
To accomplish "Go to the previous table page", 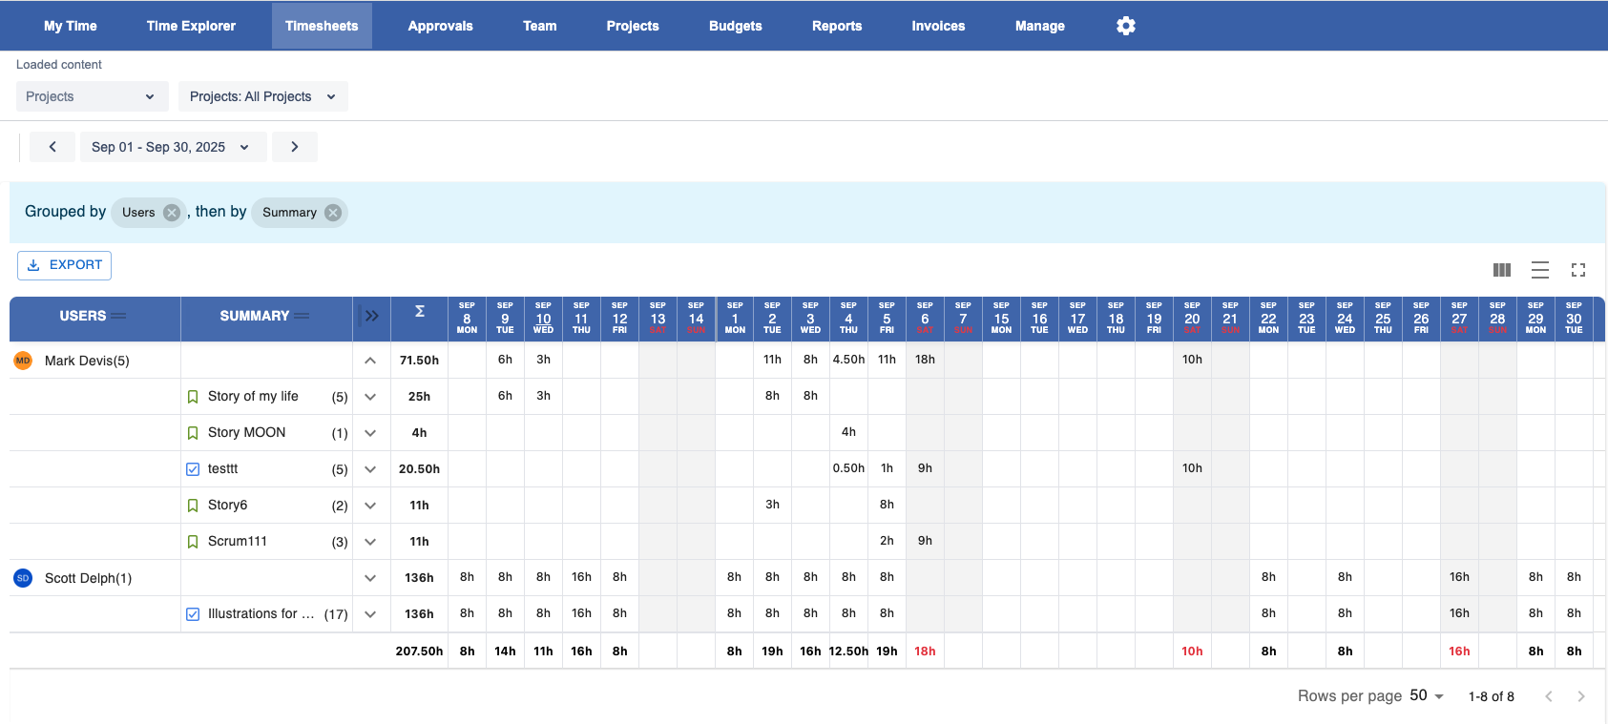I will pos(1549,696).
